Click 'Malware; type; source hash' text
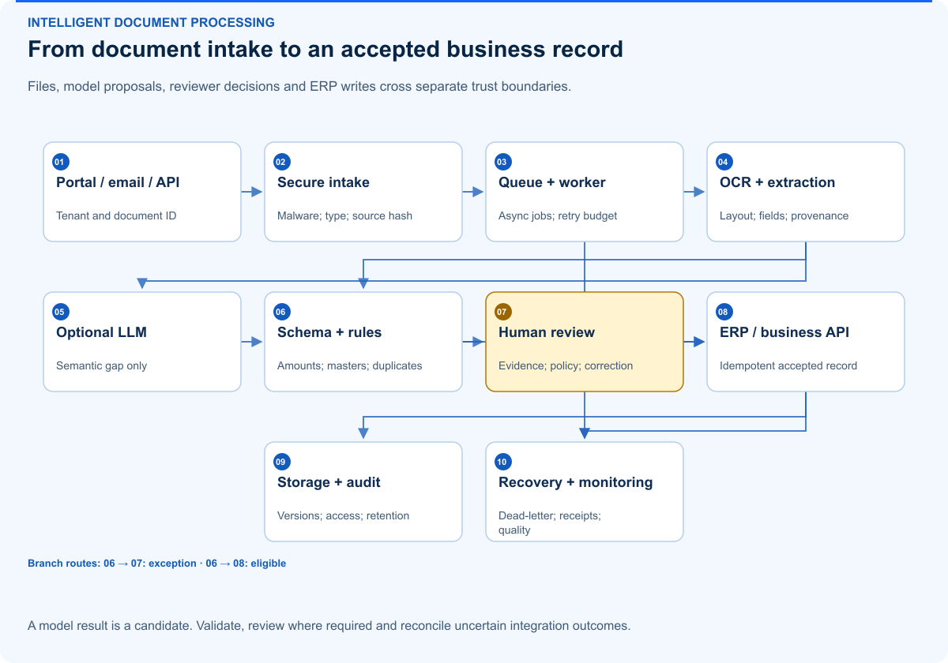The height and width of the screenshot is (663, 948). coord(345,215)
